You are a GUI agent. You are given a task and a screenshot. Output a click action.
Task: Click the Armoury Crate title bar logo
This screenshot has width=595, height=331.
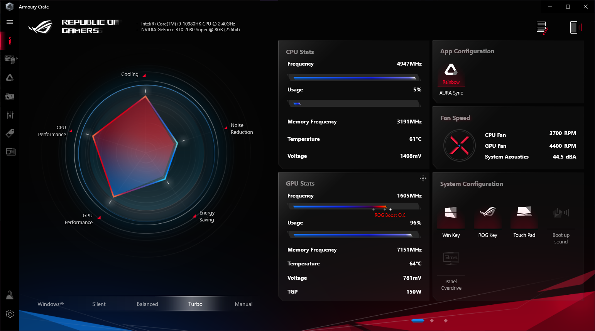(x=10, y=7)
